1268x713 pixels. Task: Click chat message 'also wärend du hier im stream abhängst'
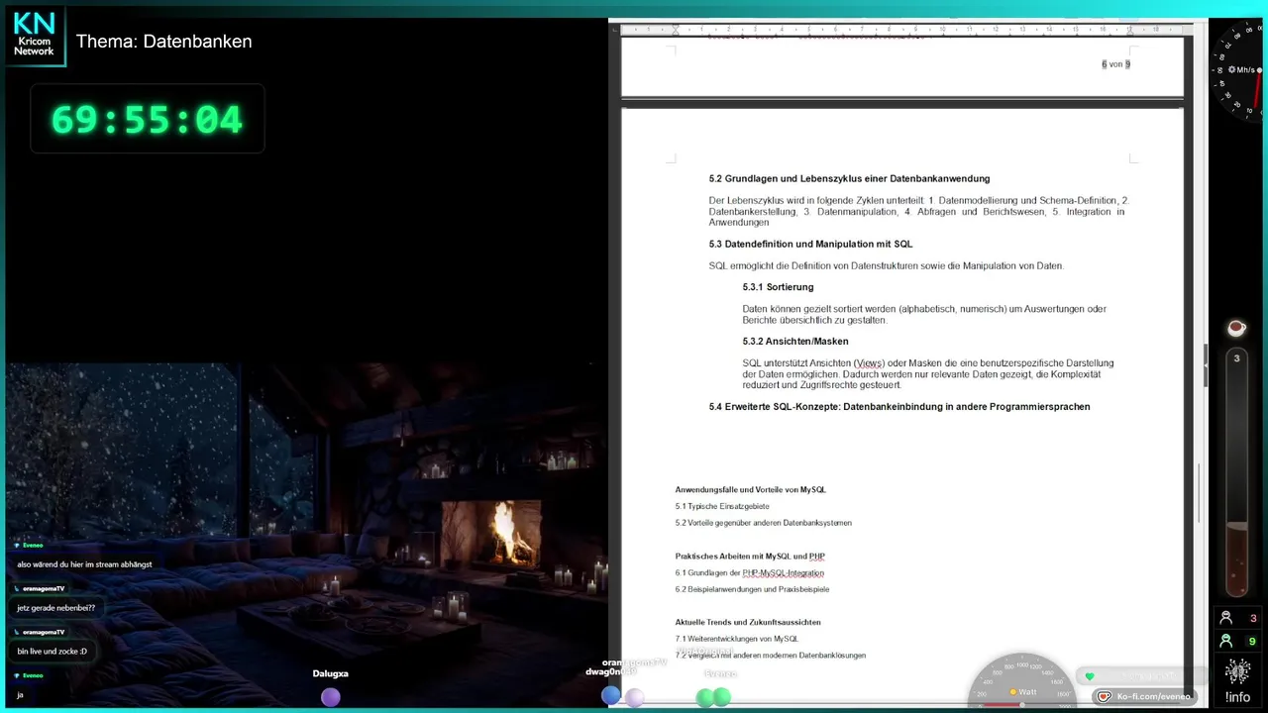click(84, 564)
